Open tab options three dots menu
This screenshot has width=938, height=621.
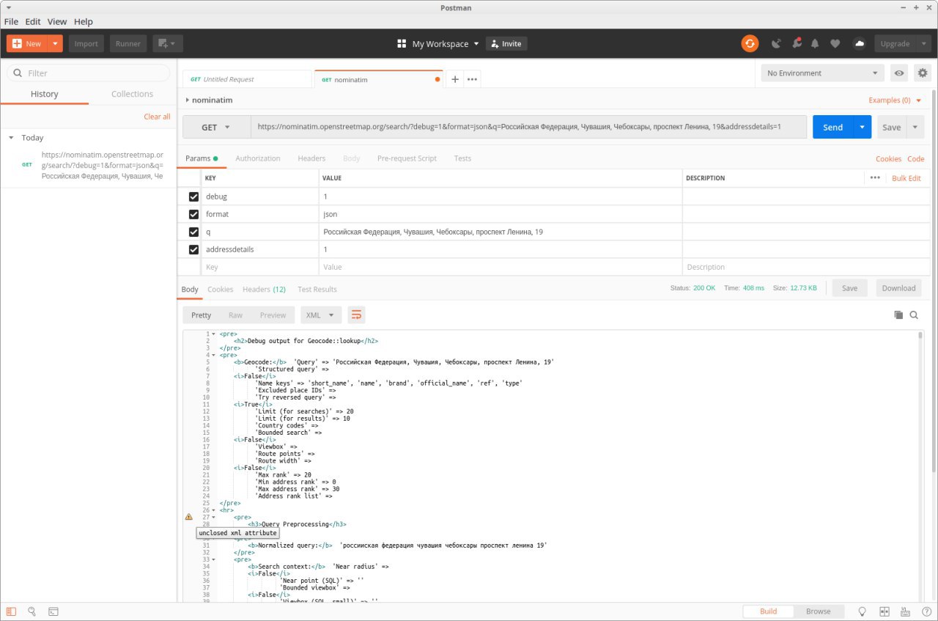(473, 79)
